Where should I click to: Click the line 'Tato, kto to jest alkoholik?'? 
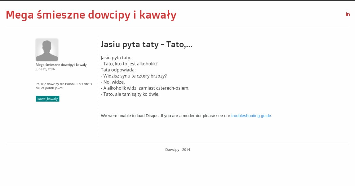click(130, 64)
